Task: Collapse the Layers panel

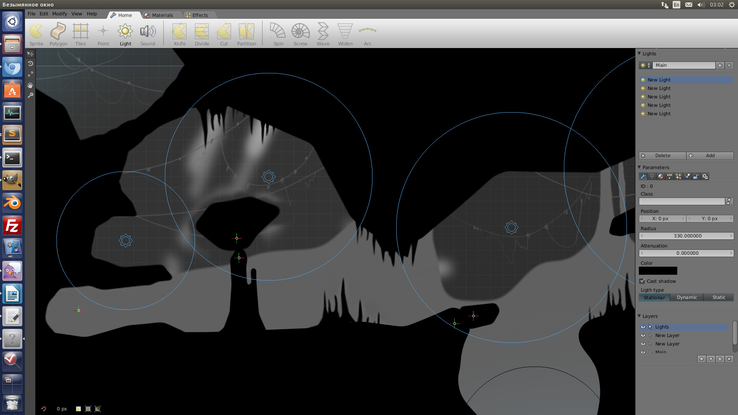Action: click(640, 316)
